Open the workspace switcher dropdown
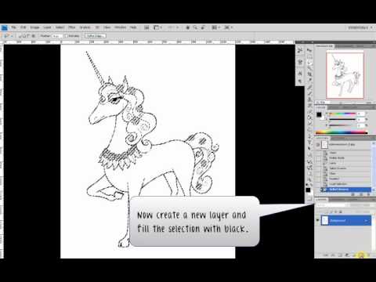The image size is (376, 282). coord(361,27)
